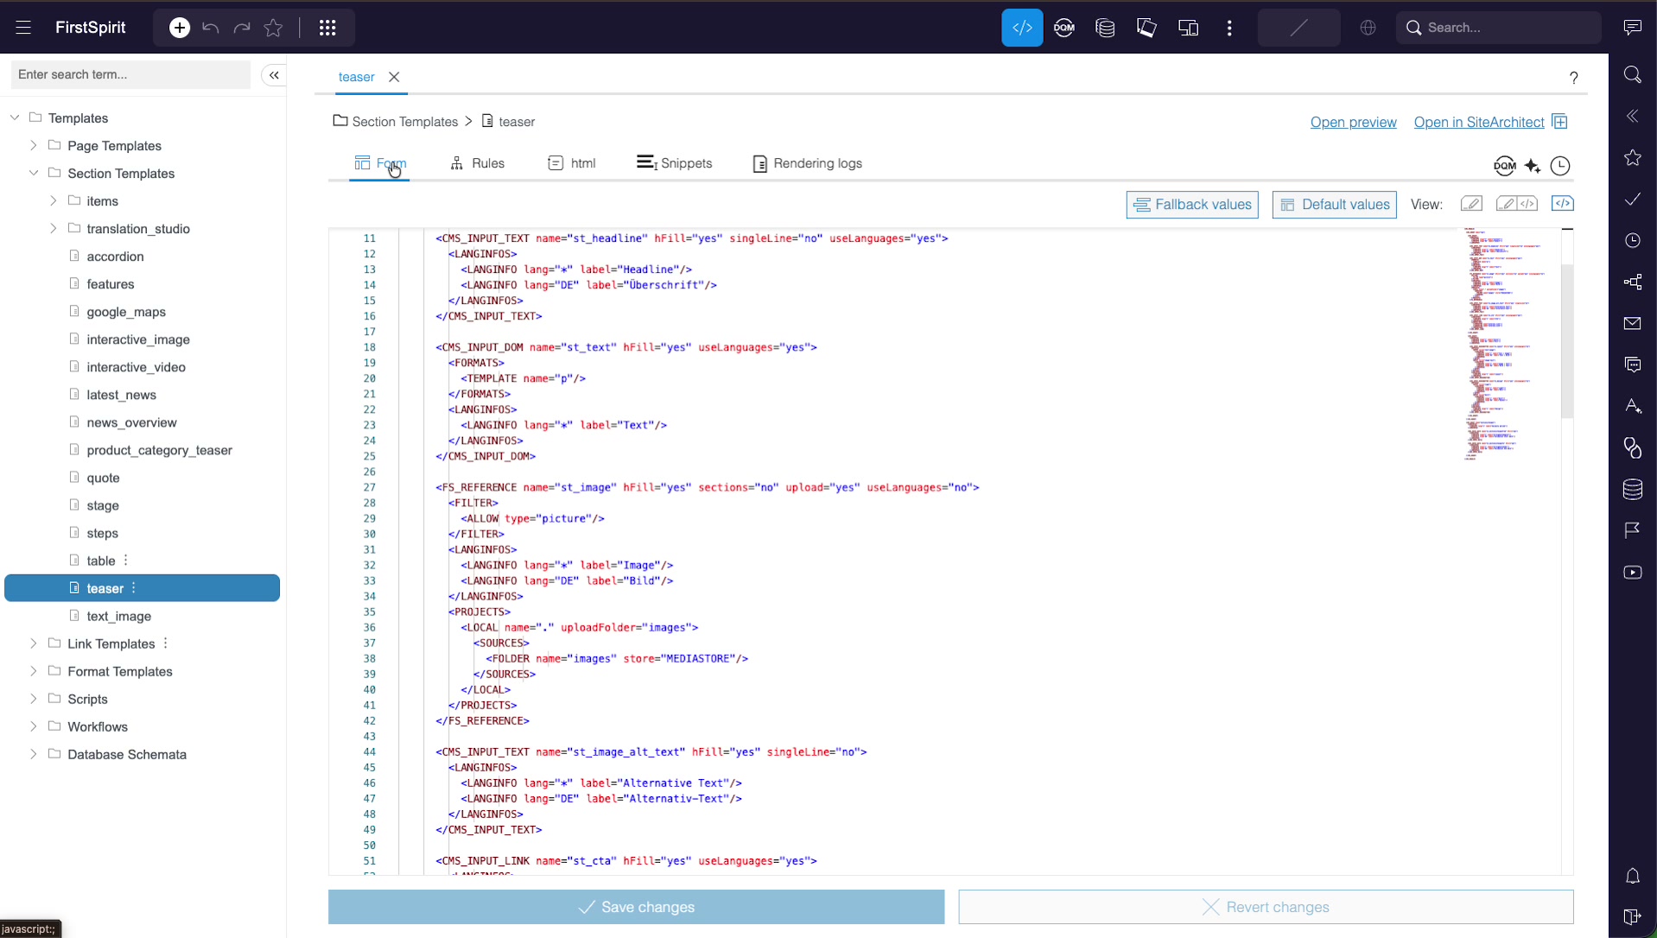
Task: Click the video play icon in right sidebar
Action: (x=1632, y=572)
